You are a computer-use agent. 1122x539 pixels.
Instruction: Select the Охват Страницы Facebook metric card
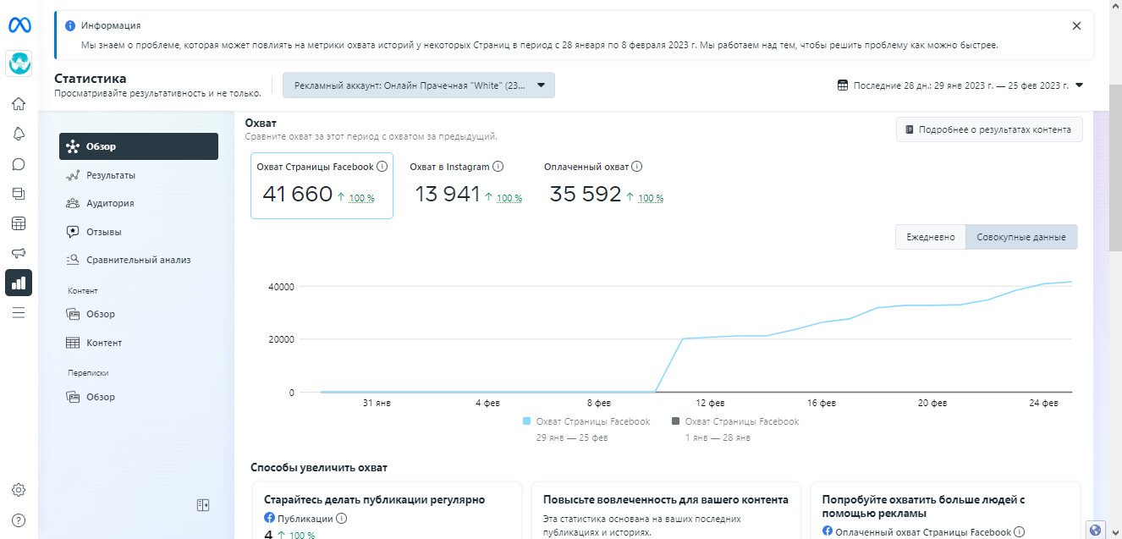(322, 185)
